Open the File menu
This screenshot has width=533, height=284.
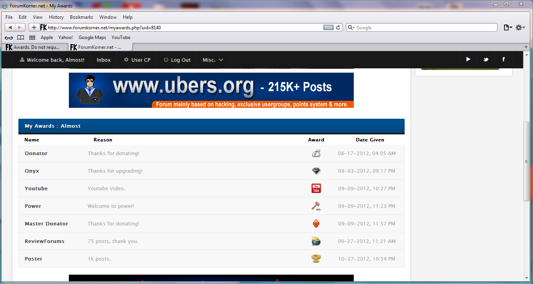[9, 17]
